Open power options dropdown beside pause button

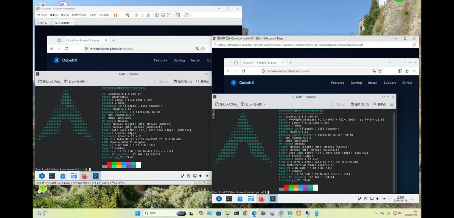tap(120, 15)
